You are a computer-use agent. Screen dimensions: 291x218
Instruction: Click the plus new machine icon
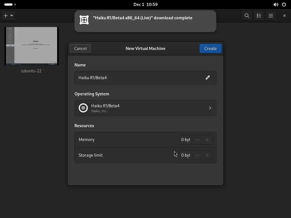click(x=6, y=16)
